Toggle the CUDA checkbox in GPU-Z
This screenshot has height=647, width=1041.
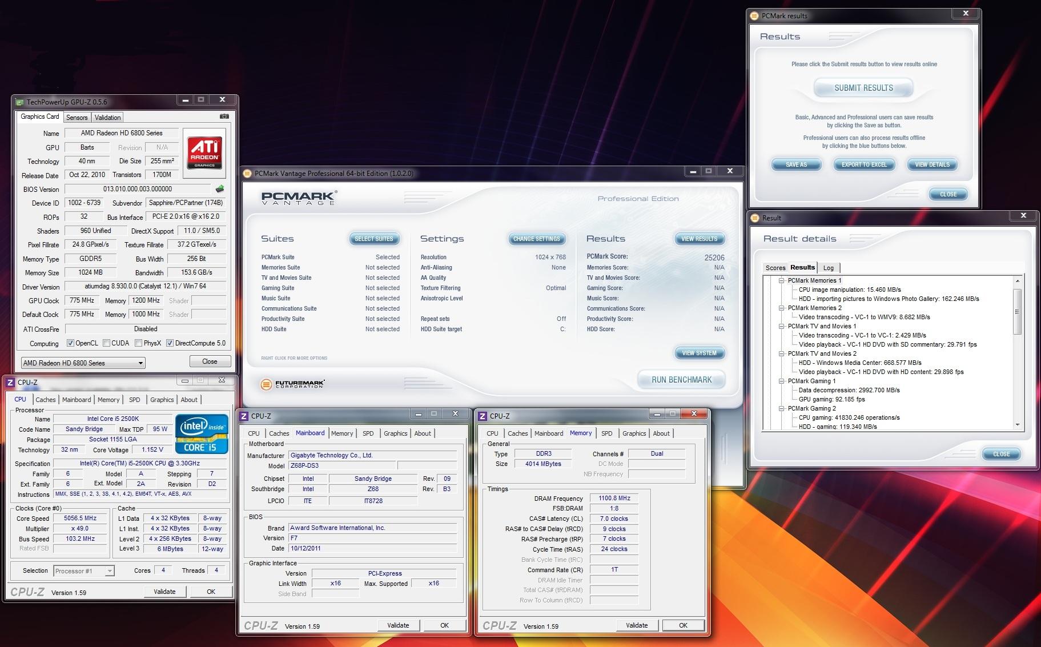(106, 343)
